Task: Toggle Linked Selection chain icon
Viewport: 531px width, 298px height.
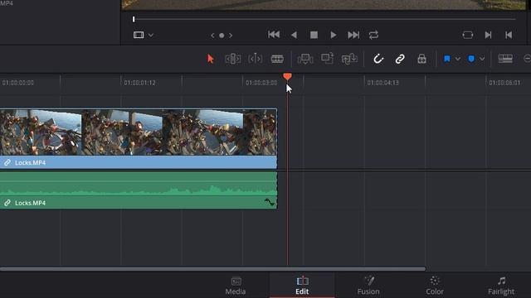Action: point(400,59)
